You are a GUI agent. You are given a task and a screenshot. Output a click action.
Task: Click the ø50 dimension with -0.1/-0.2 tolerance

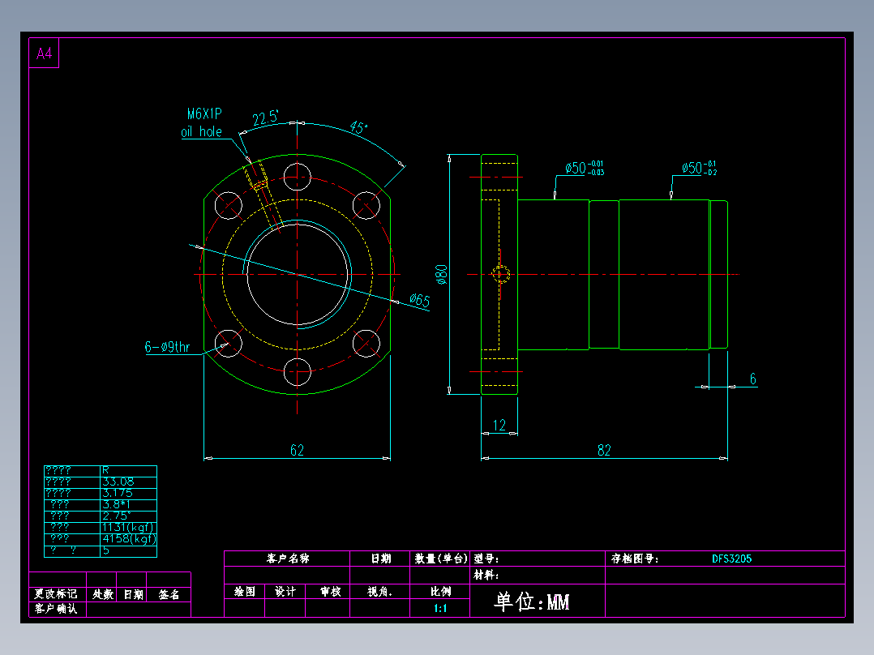(699, 168)
